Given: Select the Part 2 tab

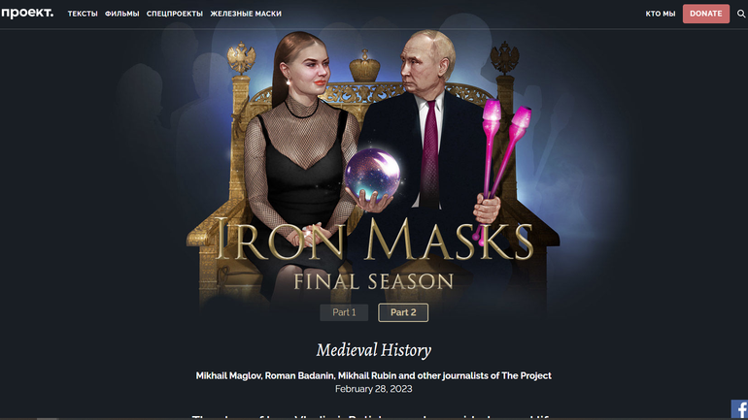Looking at the screenshot, I should click(x=403, y=312).
